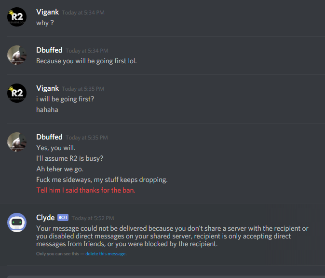This screenshot has height=278, width=325.
Task: Click the Clyde username
Action: click(45, 218)
